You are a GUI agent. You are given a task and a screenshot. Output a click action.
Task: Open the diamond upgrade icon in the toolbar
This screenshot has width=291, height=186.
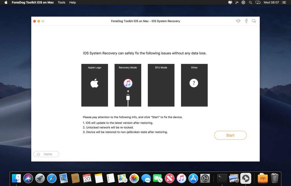(238, 21)
